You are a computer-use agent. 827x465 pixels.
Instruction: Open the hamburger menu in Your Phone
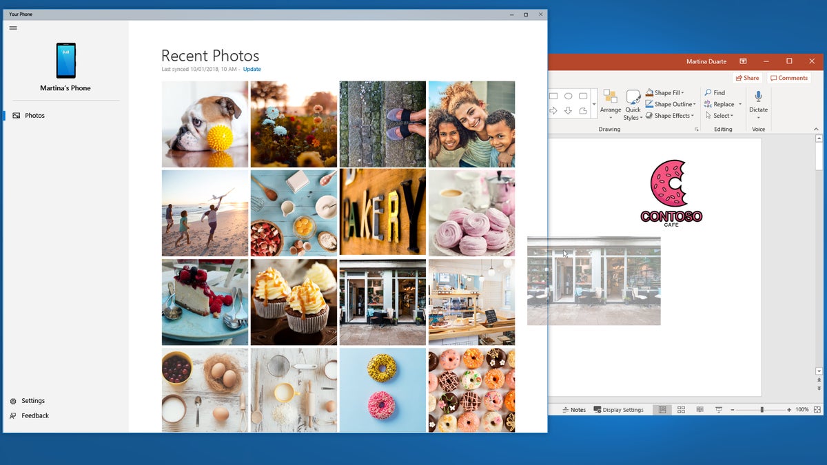pyautogui.click(x=13, y=28)
